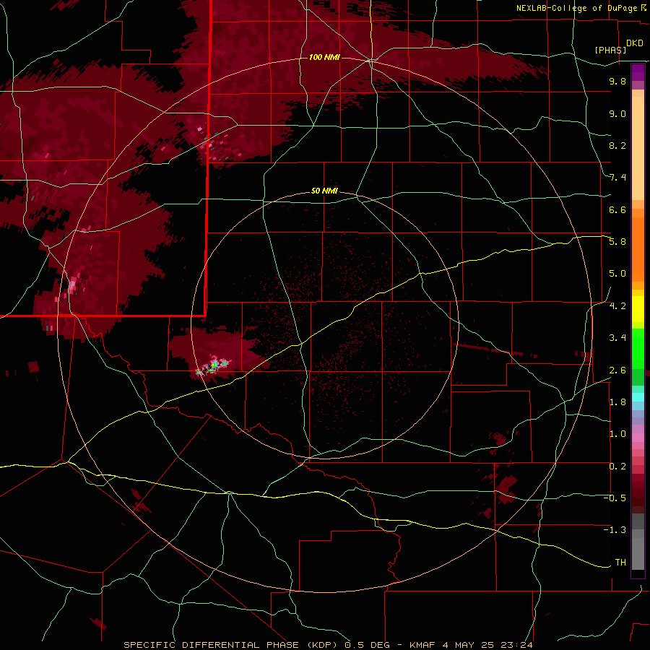Click the 1.0 value on color scale

617,434
